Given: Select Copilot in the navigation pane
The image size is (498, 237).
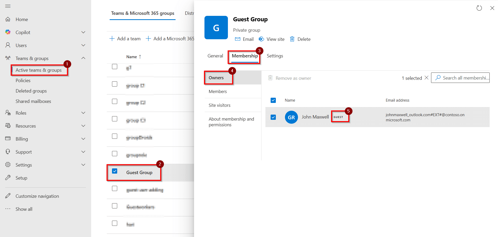Looking at the screenshot, I should coord(23,32).
